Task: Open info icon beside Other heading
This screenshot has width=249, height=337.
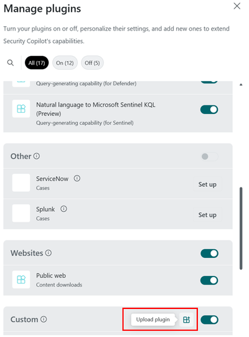Action: pos(37,156)
